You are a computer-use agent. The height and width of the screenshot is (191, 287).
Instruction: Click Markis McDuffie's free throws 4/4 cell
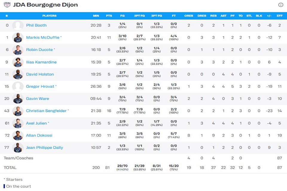[x=174, y=37]
